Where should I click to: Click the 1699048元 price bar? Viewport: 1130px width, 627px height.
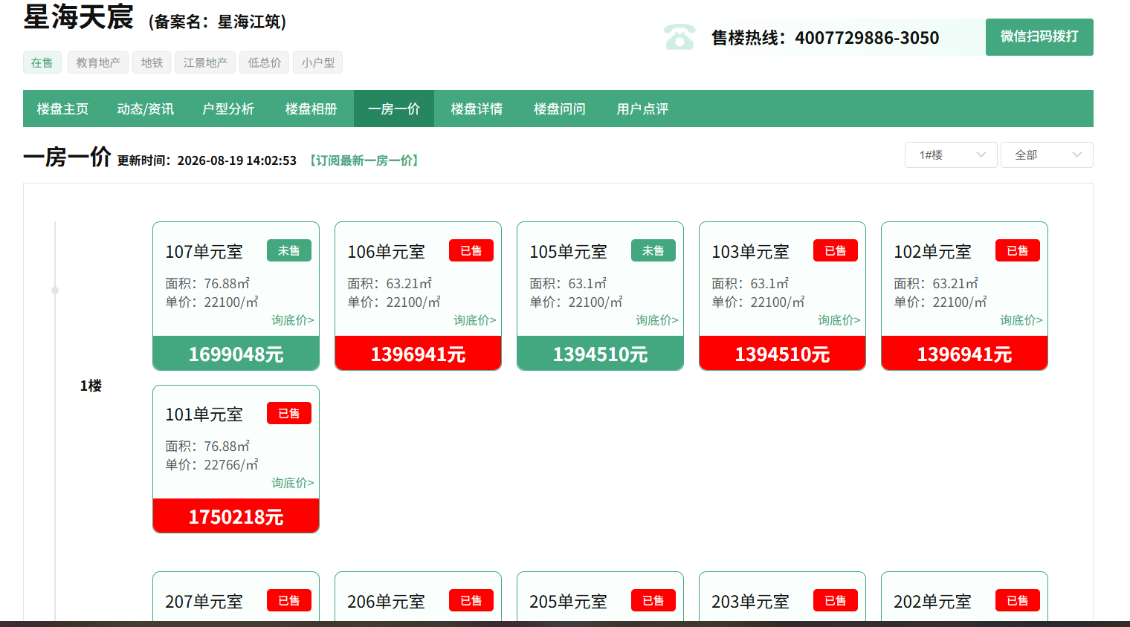pos(236,354)
